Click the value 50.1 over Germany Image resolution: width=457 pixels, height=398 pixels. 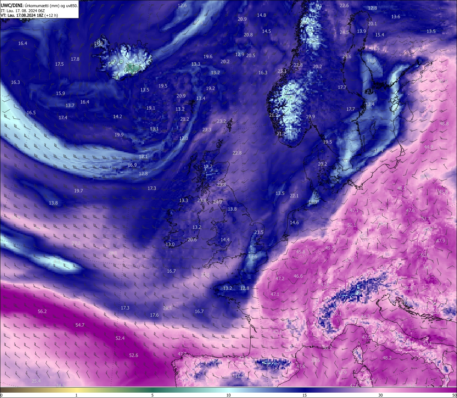click(352, 225)
